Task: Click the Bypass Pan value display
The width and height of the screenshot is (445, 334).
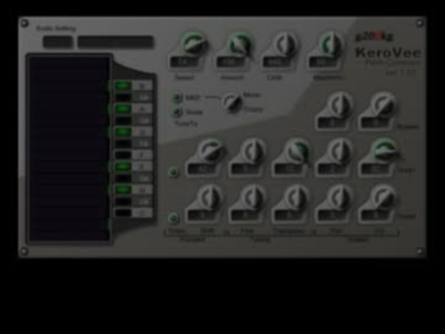Action: tap(331, 122)
